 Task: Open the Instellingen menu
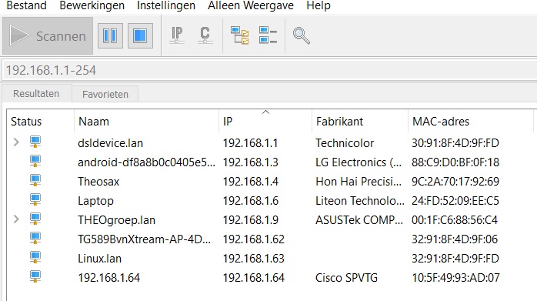point(166,5)
